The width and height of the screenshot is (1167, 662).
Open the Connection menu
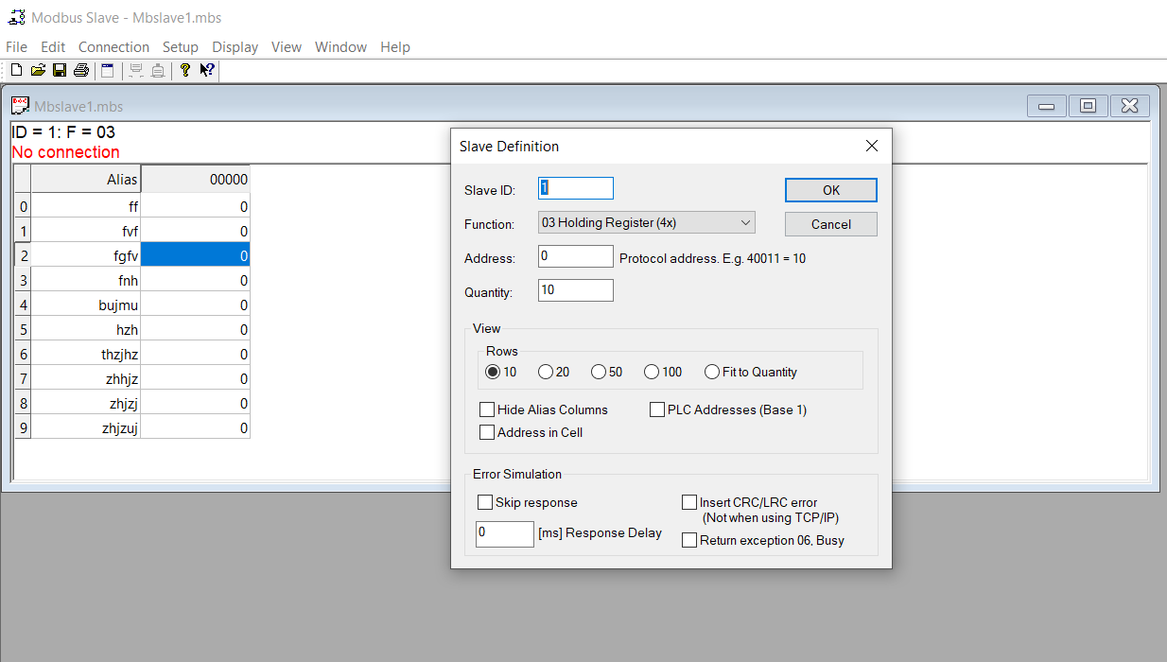point(113,46)
